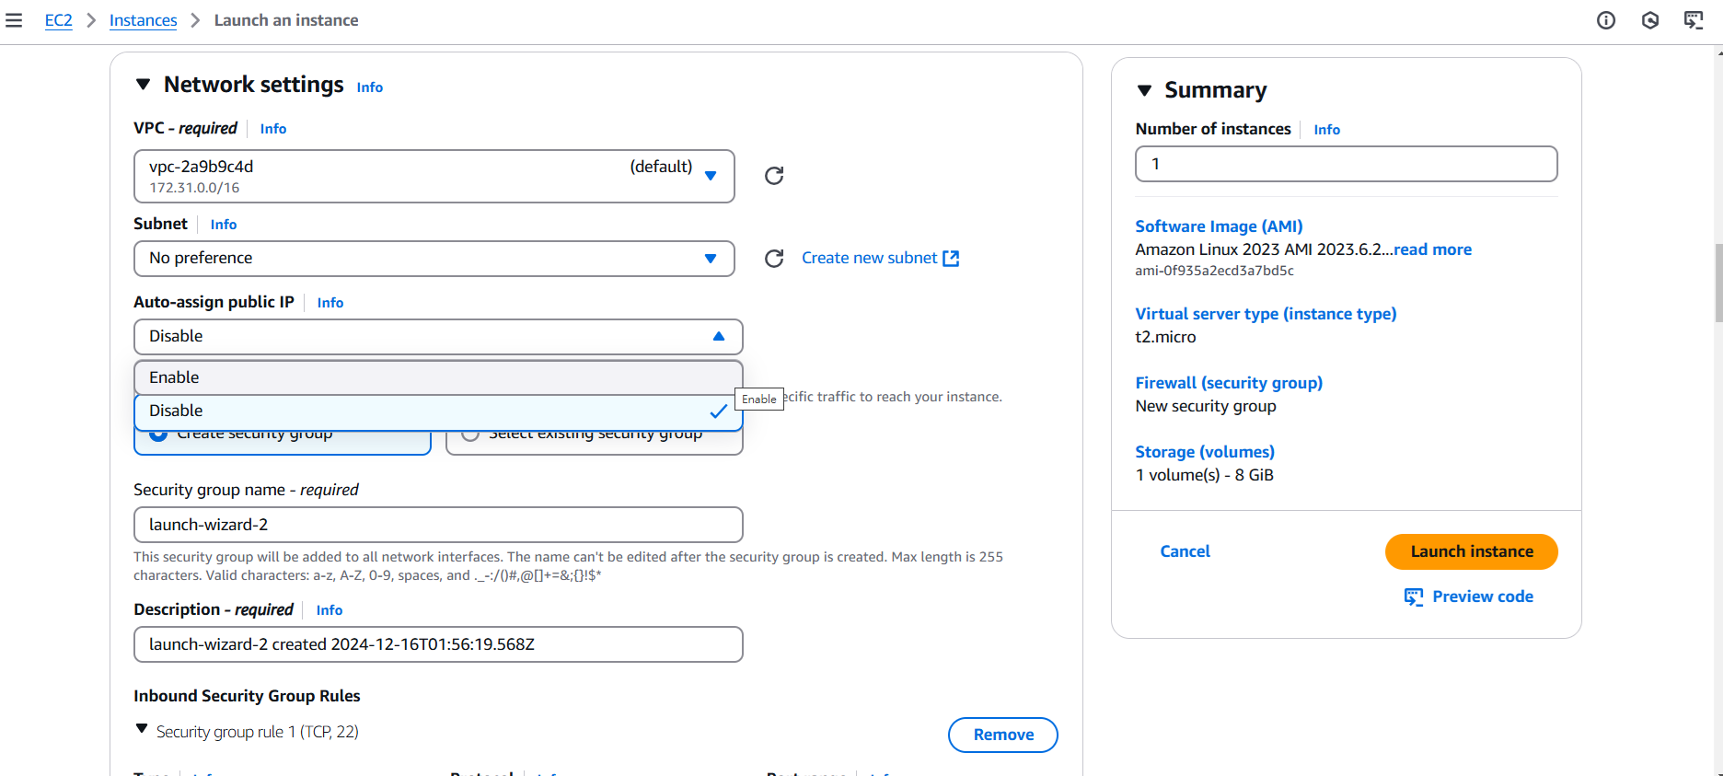Click external link icon beside Create new subnet

click(x=951, y=259)
